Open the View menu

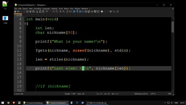[x=31, y=8]
